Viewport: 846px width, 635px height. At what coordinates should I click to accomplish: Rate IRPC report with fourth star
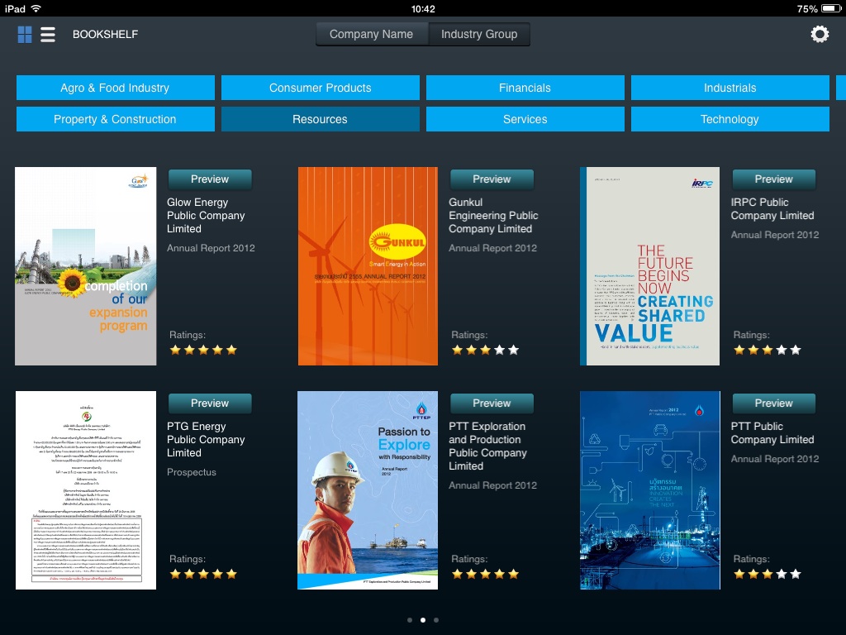coord(782,350)
